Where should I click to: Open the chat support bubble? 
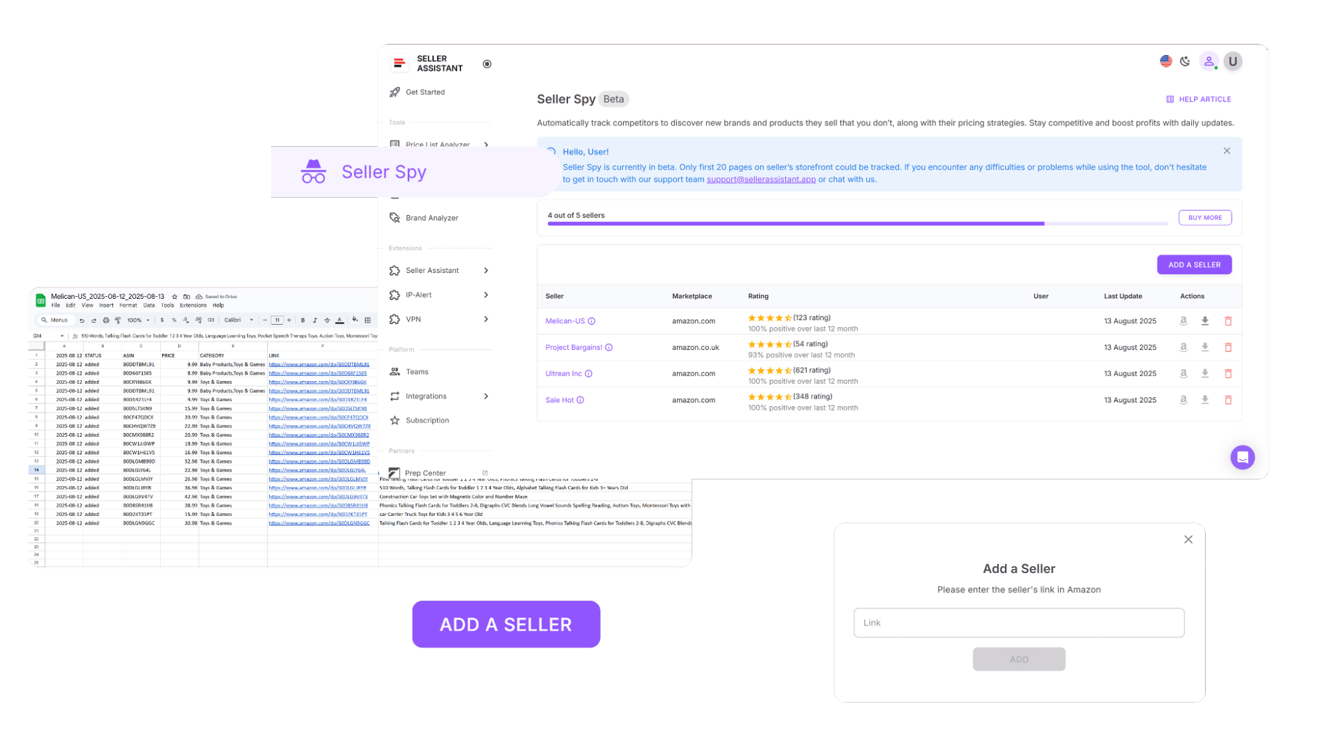tap(1242, 457)
